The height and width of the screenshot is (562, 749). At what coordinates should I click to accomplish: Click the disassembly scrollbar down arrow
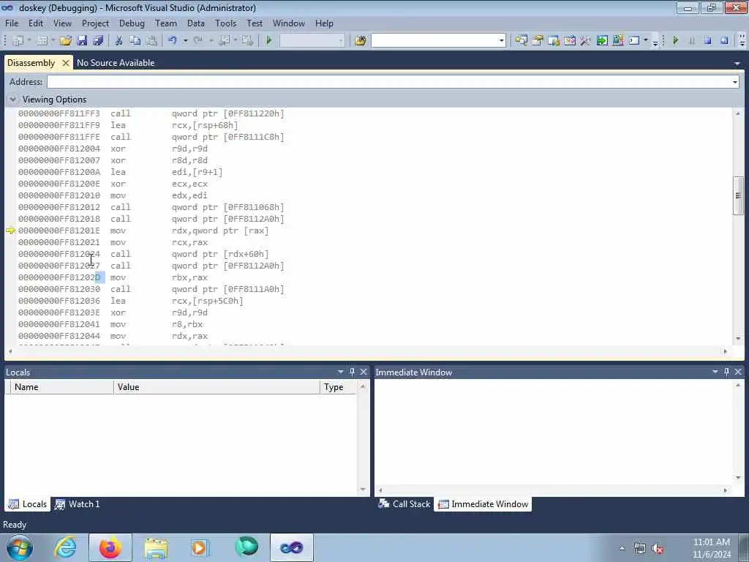[738, 338]
